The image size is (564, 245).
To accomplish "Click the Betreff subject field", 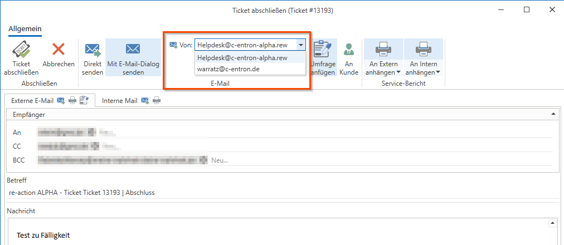I will tap(281, 193).
